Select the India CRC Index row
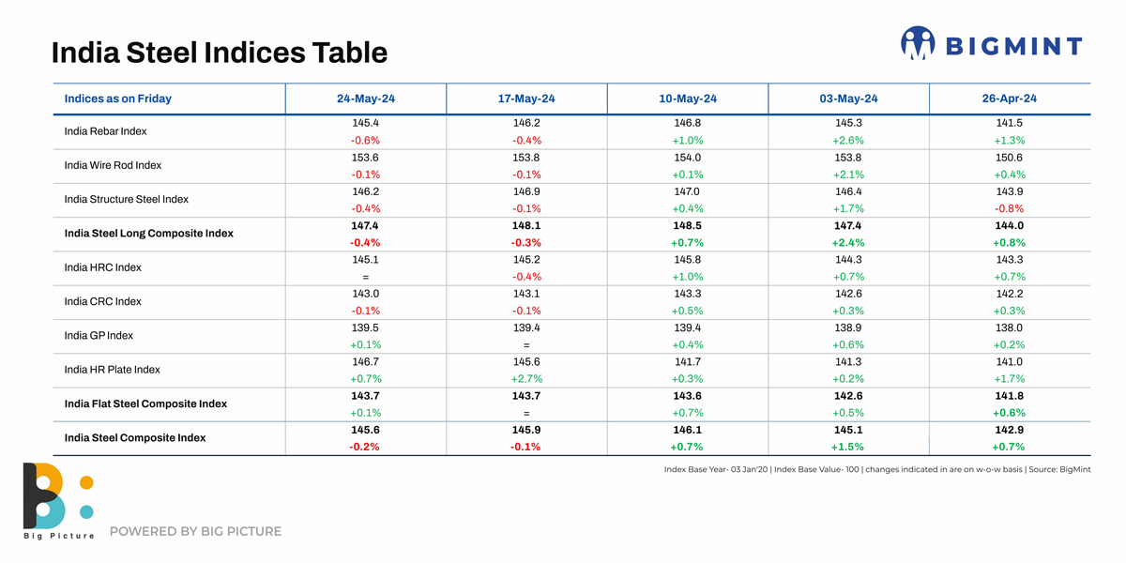The width and height of the screenshot is (1126, 563). (x=102, y=301)
